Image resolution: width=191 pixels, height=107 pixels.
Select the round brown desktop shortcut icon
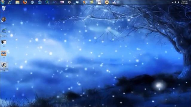(x=4, y=20)
